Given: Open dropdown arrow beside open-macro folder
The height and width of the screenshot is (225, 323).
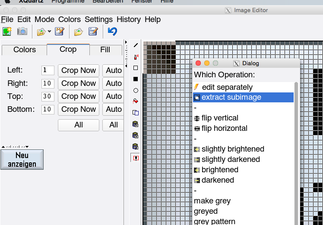Looking at the screenshot, I should (x=50, y=31).
